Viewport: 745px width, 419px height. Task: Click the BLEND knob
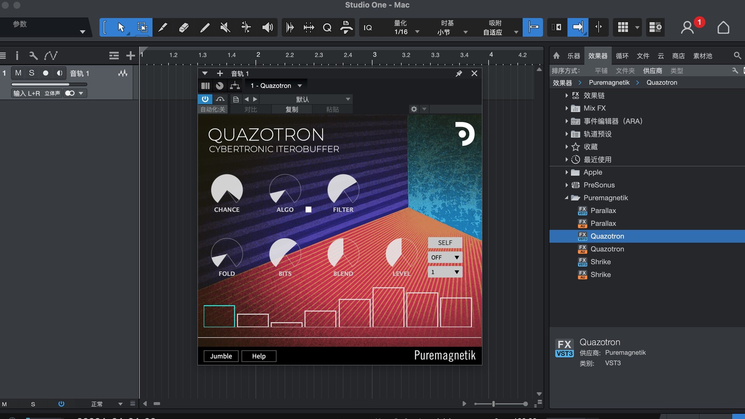click(343, 253)
